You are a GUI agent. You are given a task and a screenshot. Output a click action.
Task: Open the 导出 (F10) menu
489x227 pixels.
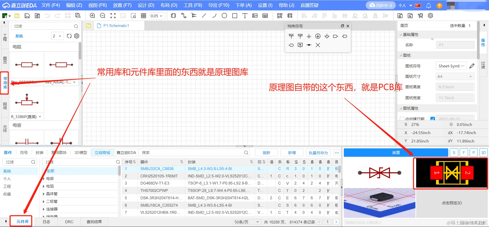(219, 5)
